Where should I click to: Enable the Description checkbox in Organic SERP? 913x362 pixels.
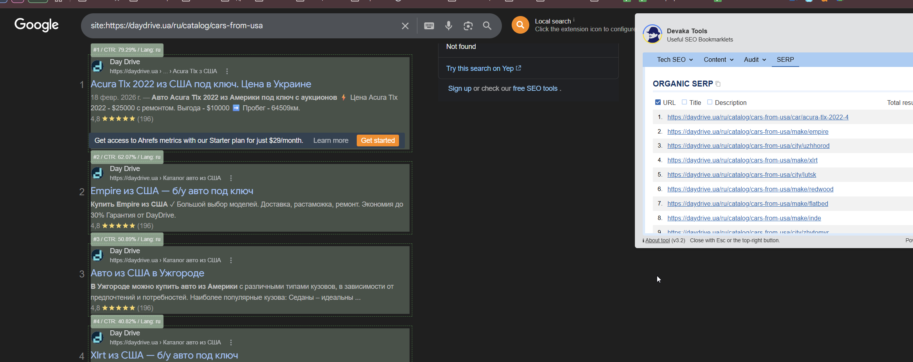click(710, 102)
